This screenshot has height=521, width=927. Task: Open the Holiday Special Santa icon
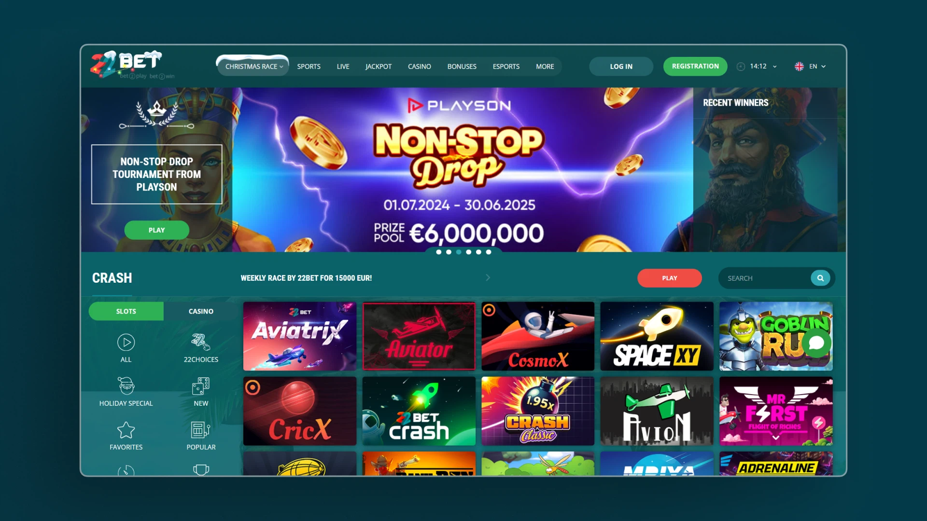coord(126,386)
